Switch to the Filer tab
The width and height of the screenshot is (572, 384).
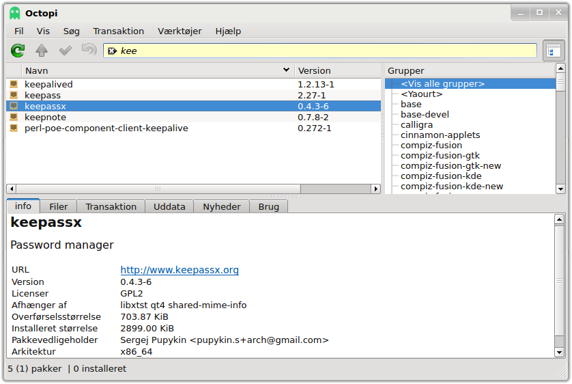point(59,206)
